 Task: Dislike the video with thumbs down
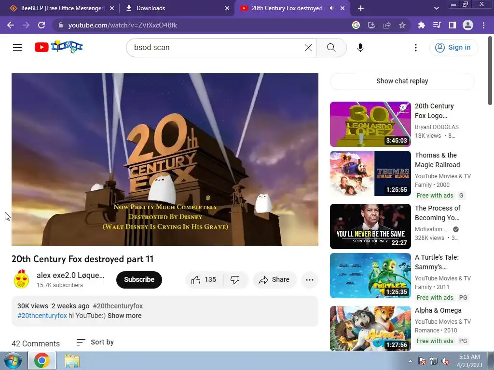click(x=235, y=280)
